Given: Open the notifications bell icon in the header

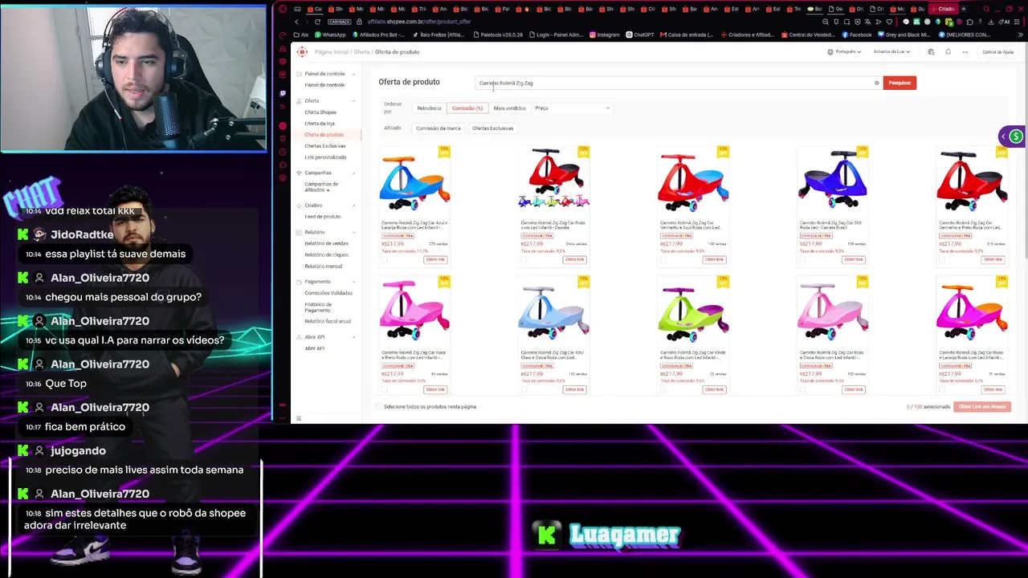Looking at the screenshot, I should 948,51.
